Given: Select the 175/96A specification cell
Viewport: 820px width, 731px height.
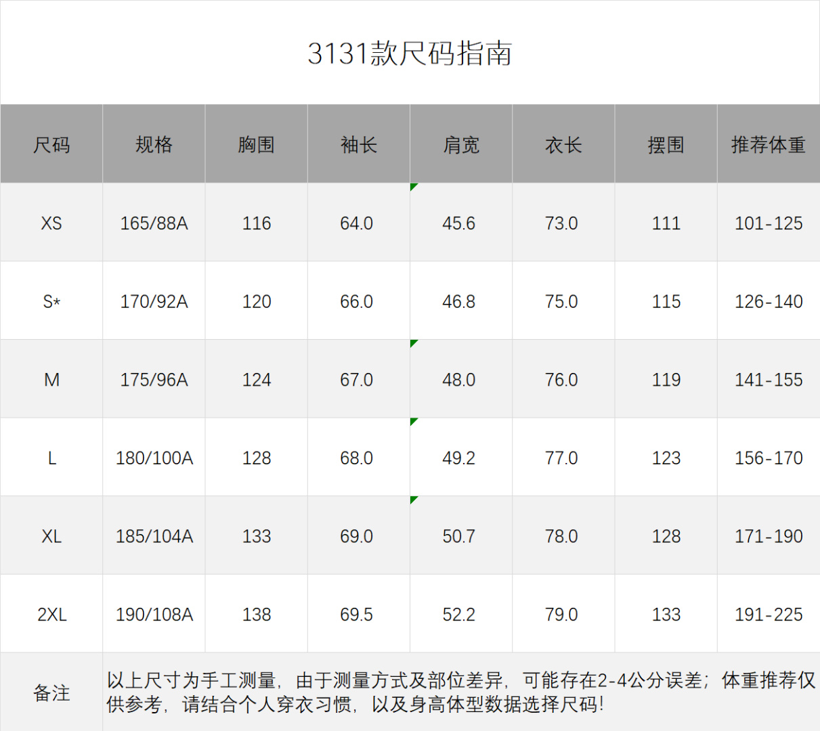Looking at the screenshot, I should 154,380.
